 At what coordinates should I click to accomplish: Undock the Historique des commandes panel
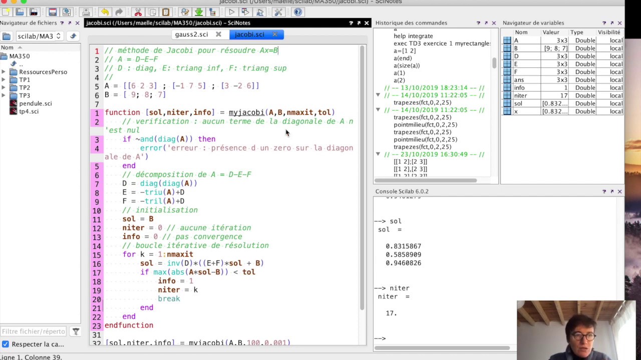(x=486, y=23)
